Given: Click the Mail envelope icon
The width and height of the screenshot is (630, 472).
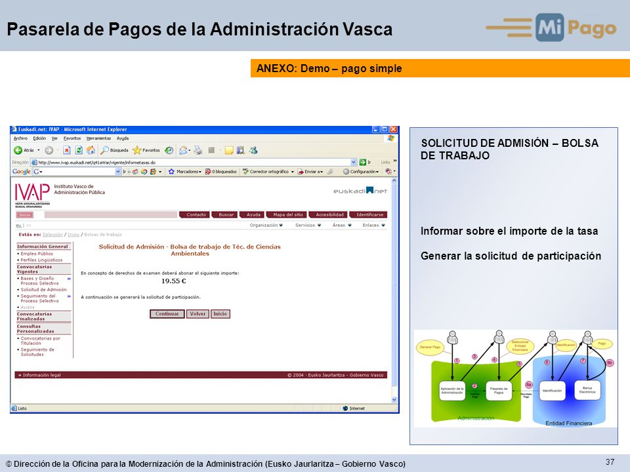Looking at the screenshot, I should (x=183, y=150).
